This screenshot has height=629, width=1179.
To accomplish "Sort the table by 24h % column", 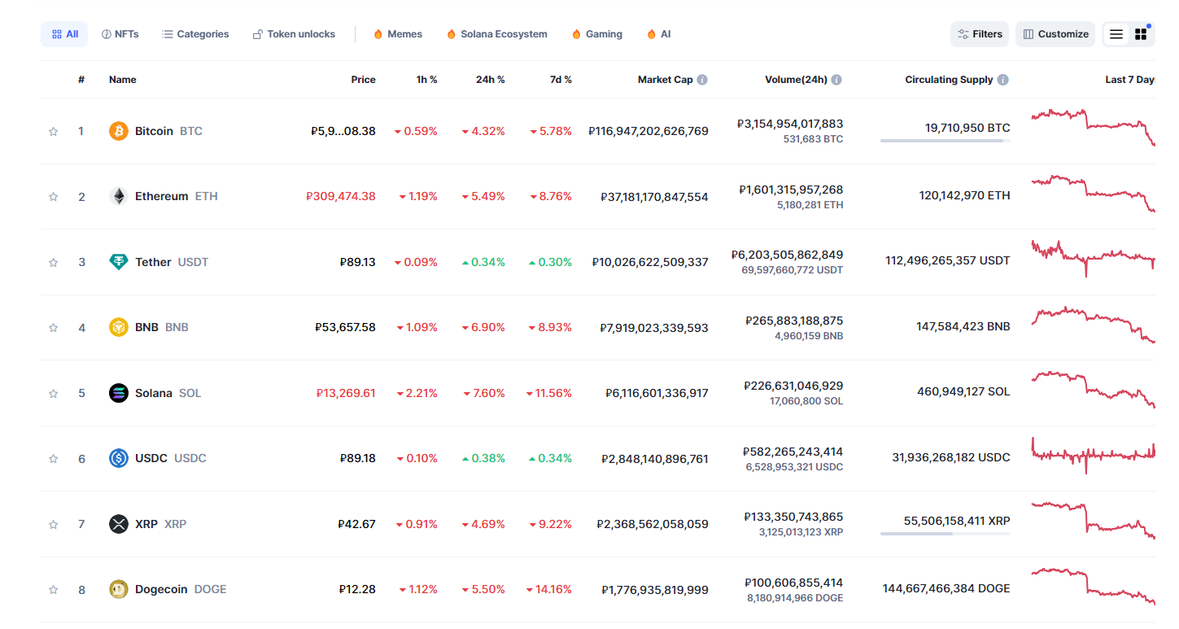I will coord(490,80).
